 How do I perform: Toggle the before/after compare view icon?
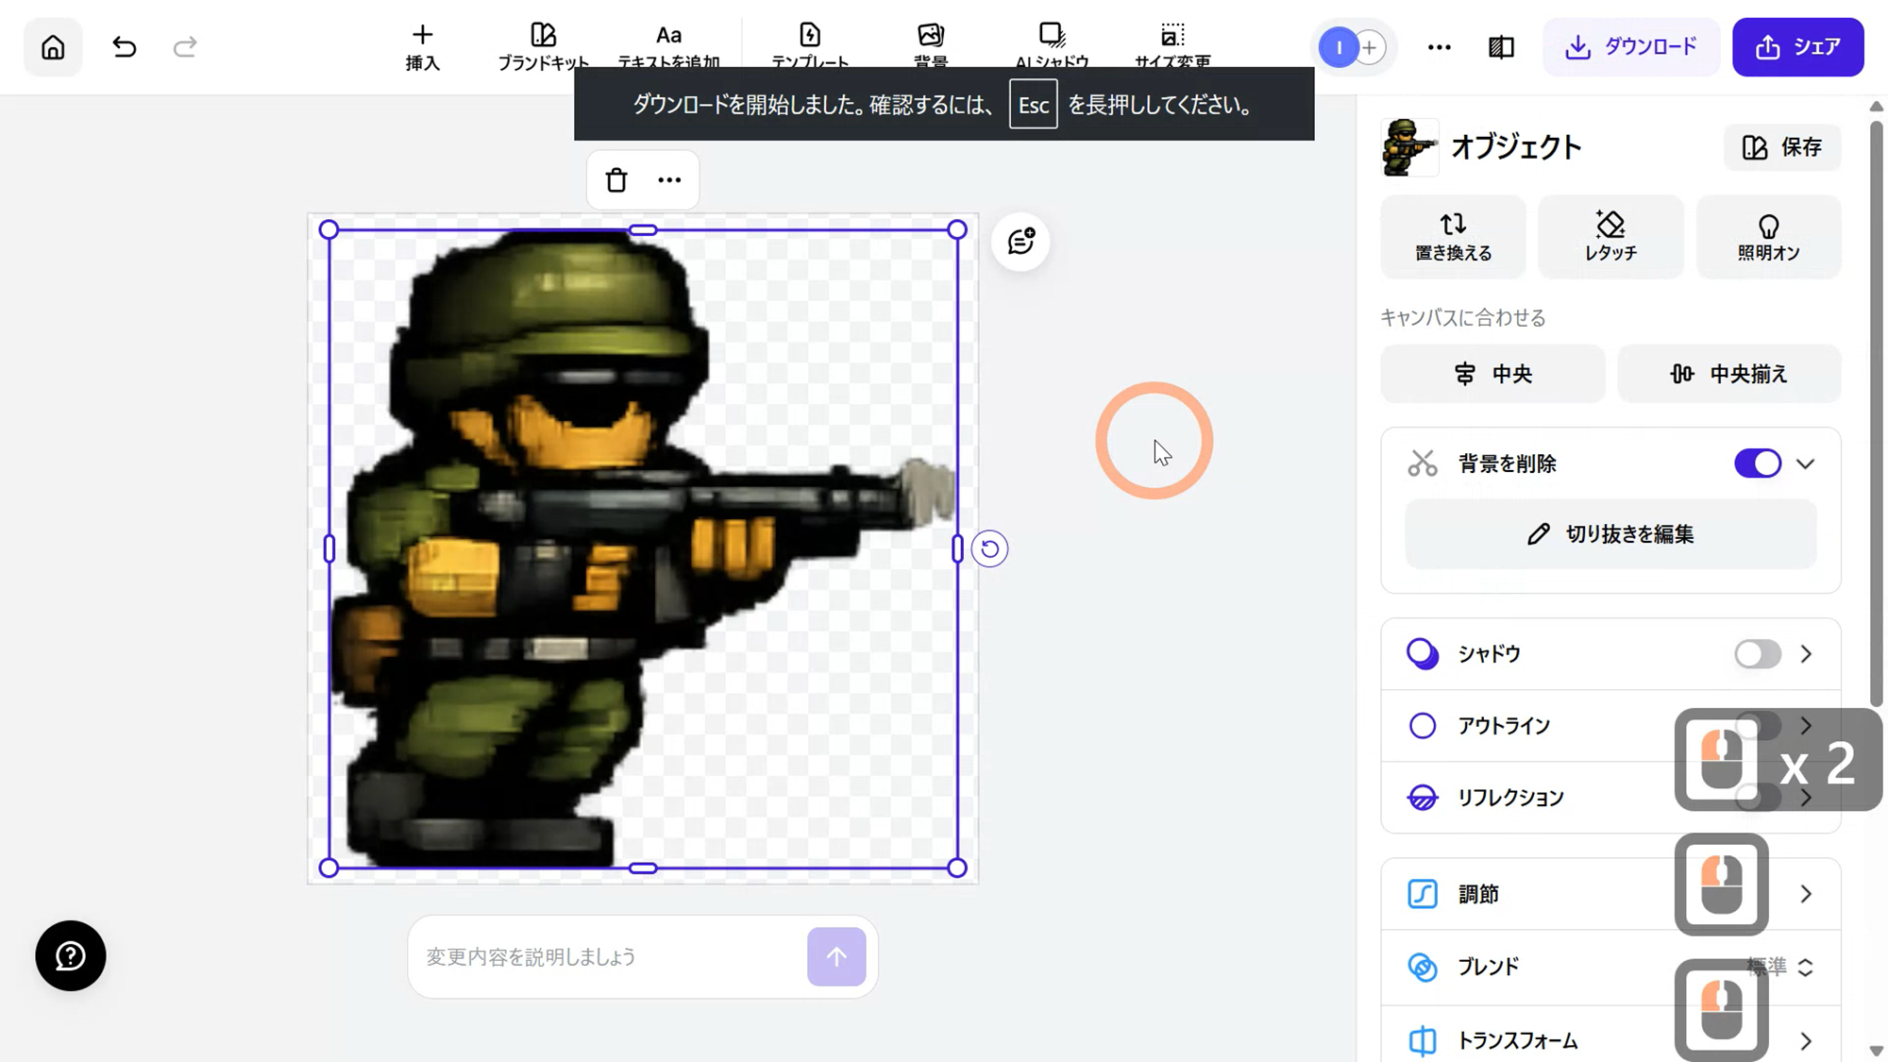coord(1501,47)
